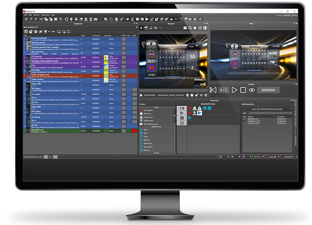The width and height of the screenshot is (312, 225).
Task: Open the filter funnel dropdown arrow in the rundown toolbar
Action: click(x=49, y=31)
